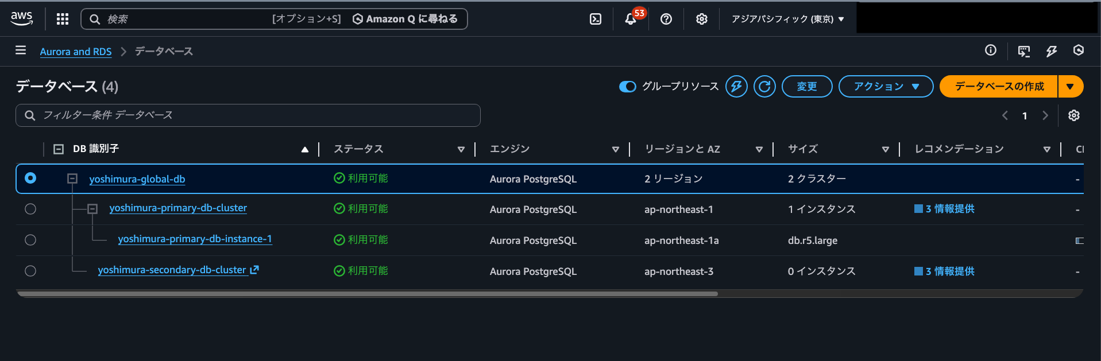Collapse the yoshimura-global-db tree node
The width and height of the screenshot is (1101, 361).
point(72,179)
